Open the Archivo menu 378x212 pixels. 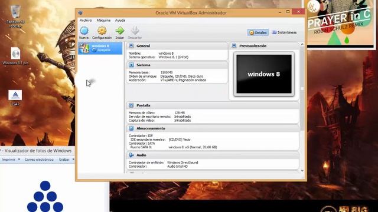pos(86,21)
